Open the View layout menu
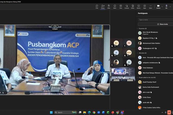Viewport: 173px width, 115px height. pos(121,6)
